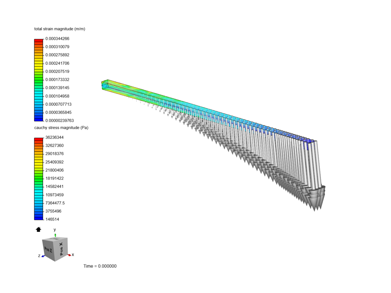Viewport: 391px width, 293px height.
Task: Click the cauchy stress magnitude color bar
Action: (39, 179)
